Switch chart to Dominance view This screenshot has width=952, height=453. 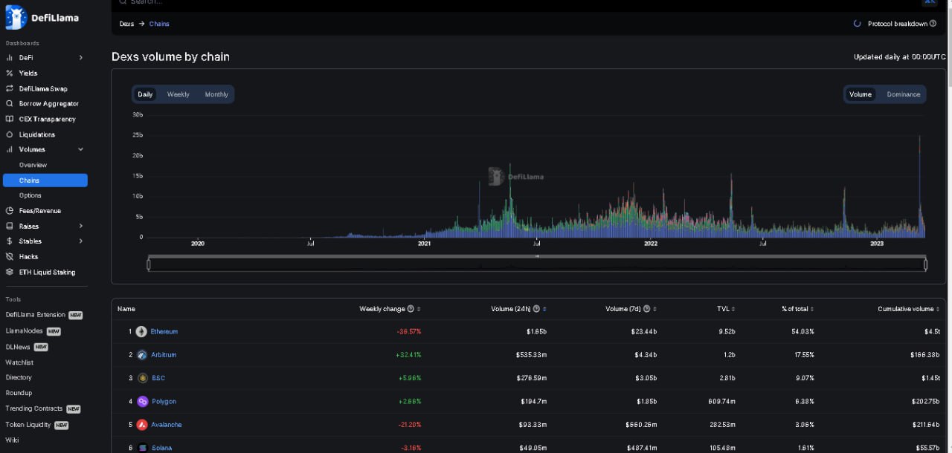pos(903,94)
